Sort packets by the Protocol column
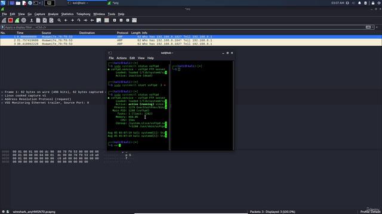Viewport: 382px width, 214px height. (x=122, y=33)
